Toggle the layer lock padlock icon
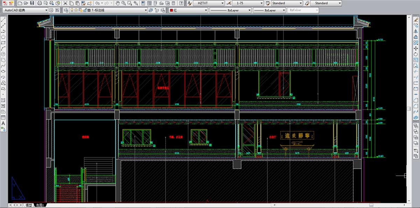 tap(84, 10)
